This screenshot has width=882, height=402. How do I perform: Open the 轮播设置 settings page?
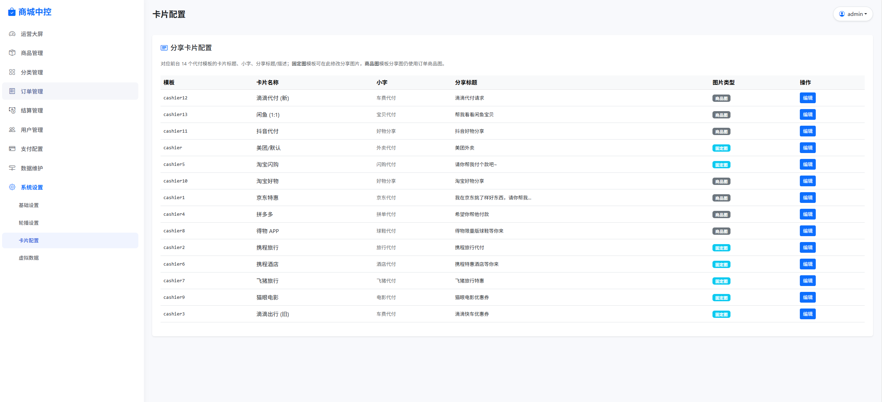28,223
